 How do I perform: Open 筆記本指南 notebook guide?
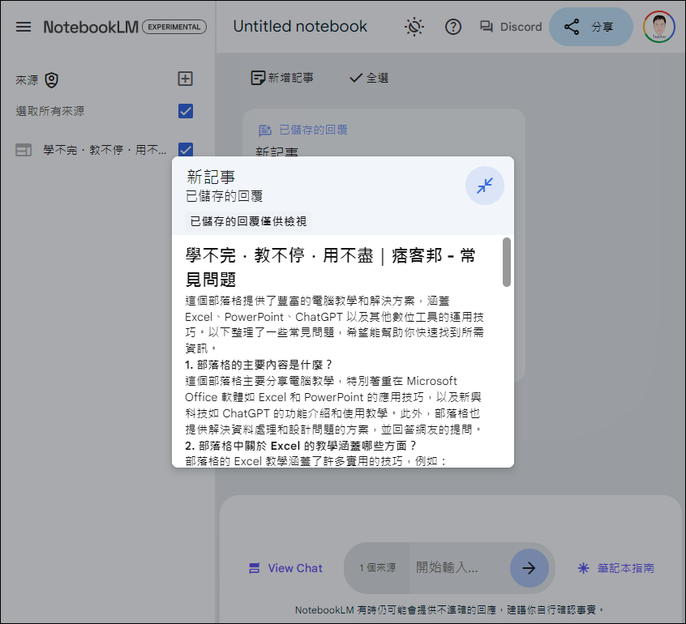point(616,568)
